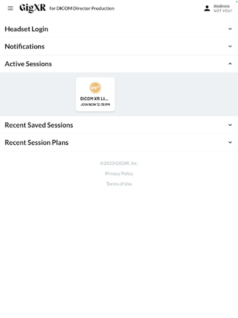Expand Headset Login using its chevron
238x318 pixels.
coord(230,29)
